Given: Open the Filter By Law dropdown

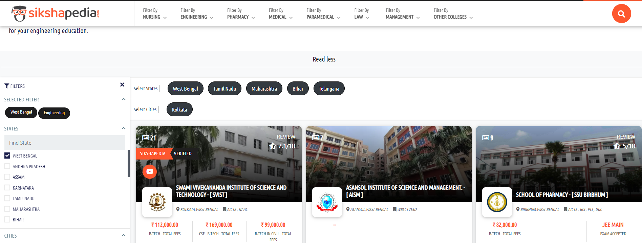Looking at the screenshot, I should [362, 14].
